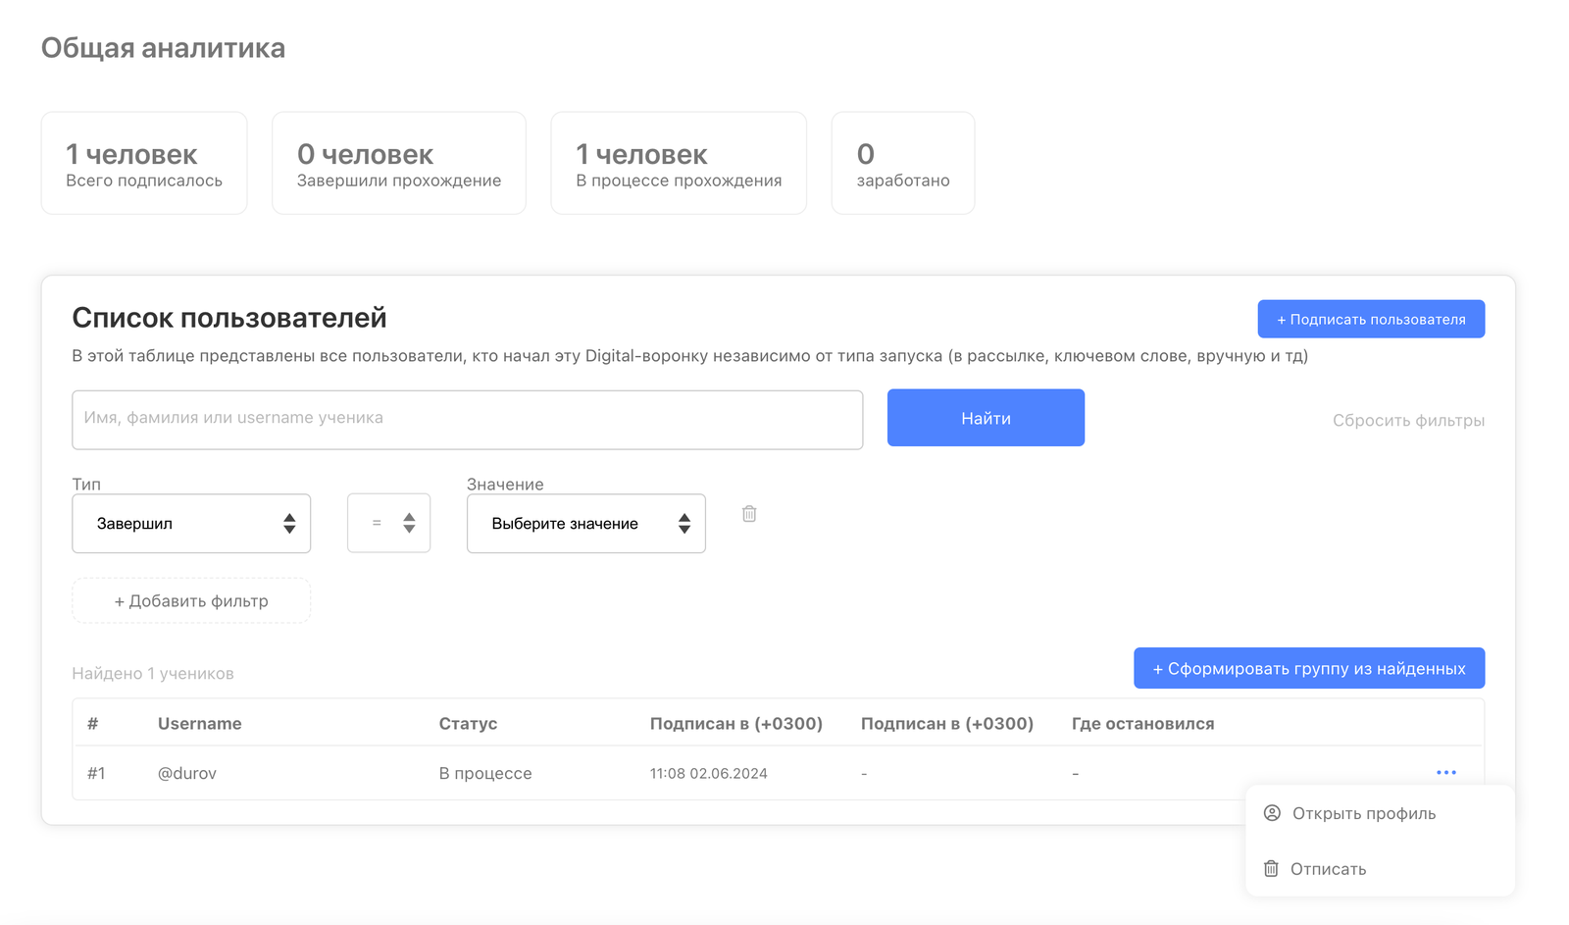Click the trash icon to delete filter

pos(749,514)
